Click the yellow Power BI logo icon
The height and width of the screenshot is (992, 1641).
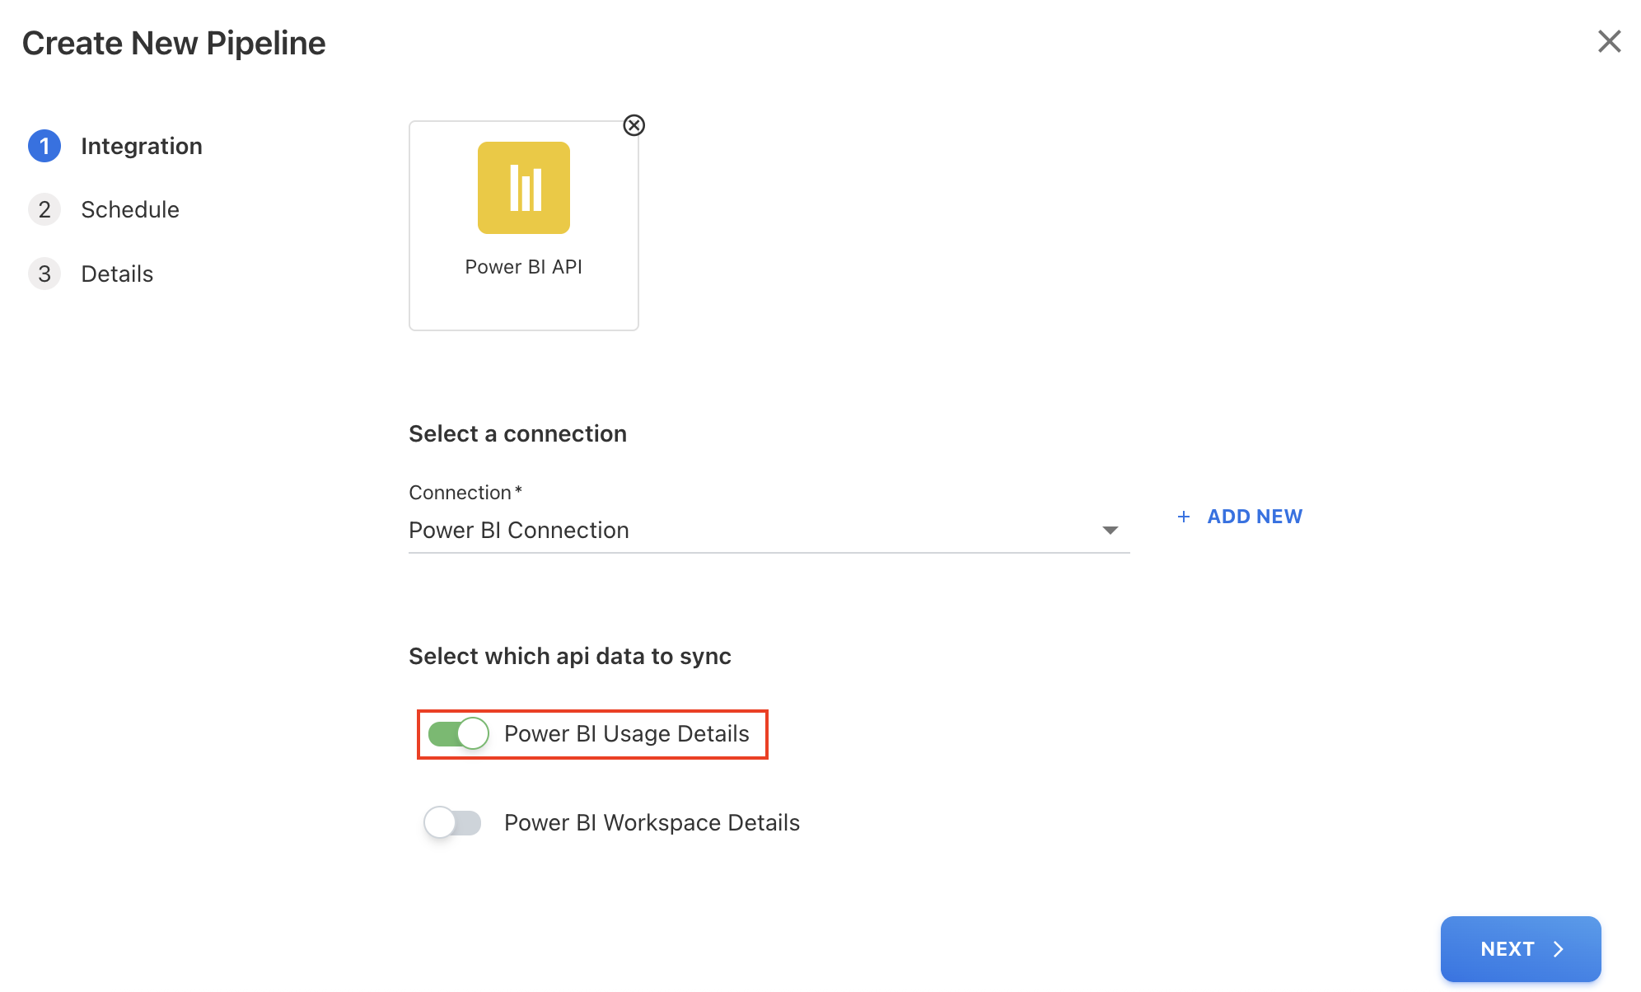pos(523,188)
